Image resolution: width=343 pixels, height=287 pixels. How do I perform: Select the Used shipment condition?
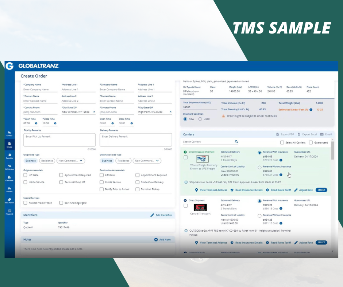coord(200,119)
